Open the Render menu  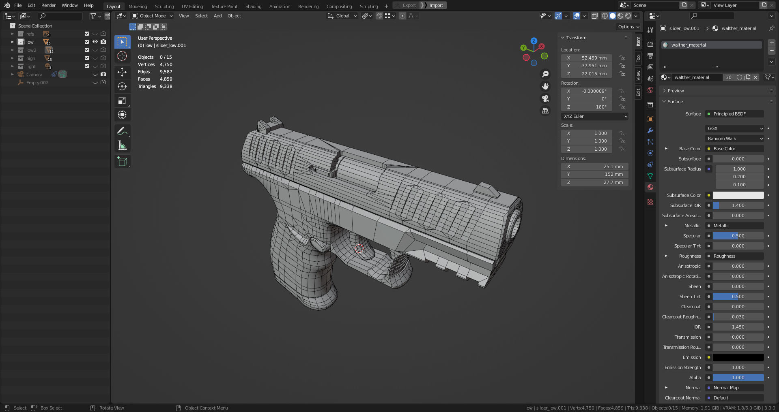[48, 5]
